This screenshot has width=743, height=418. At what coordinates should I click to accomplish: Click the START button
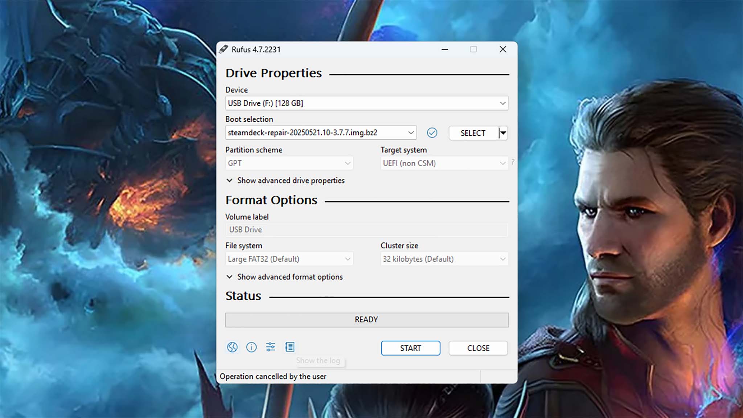(410, 348)
